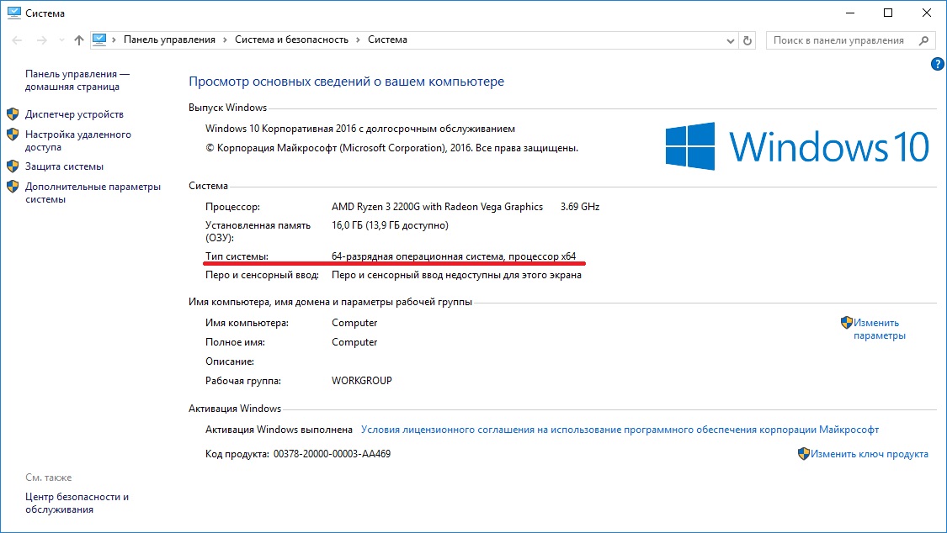The width and height of the screenshot is (947, 533).
Task: Click shield icon beside Диспетчер устройств
Action: pos(13,114)
